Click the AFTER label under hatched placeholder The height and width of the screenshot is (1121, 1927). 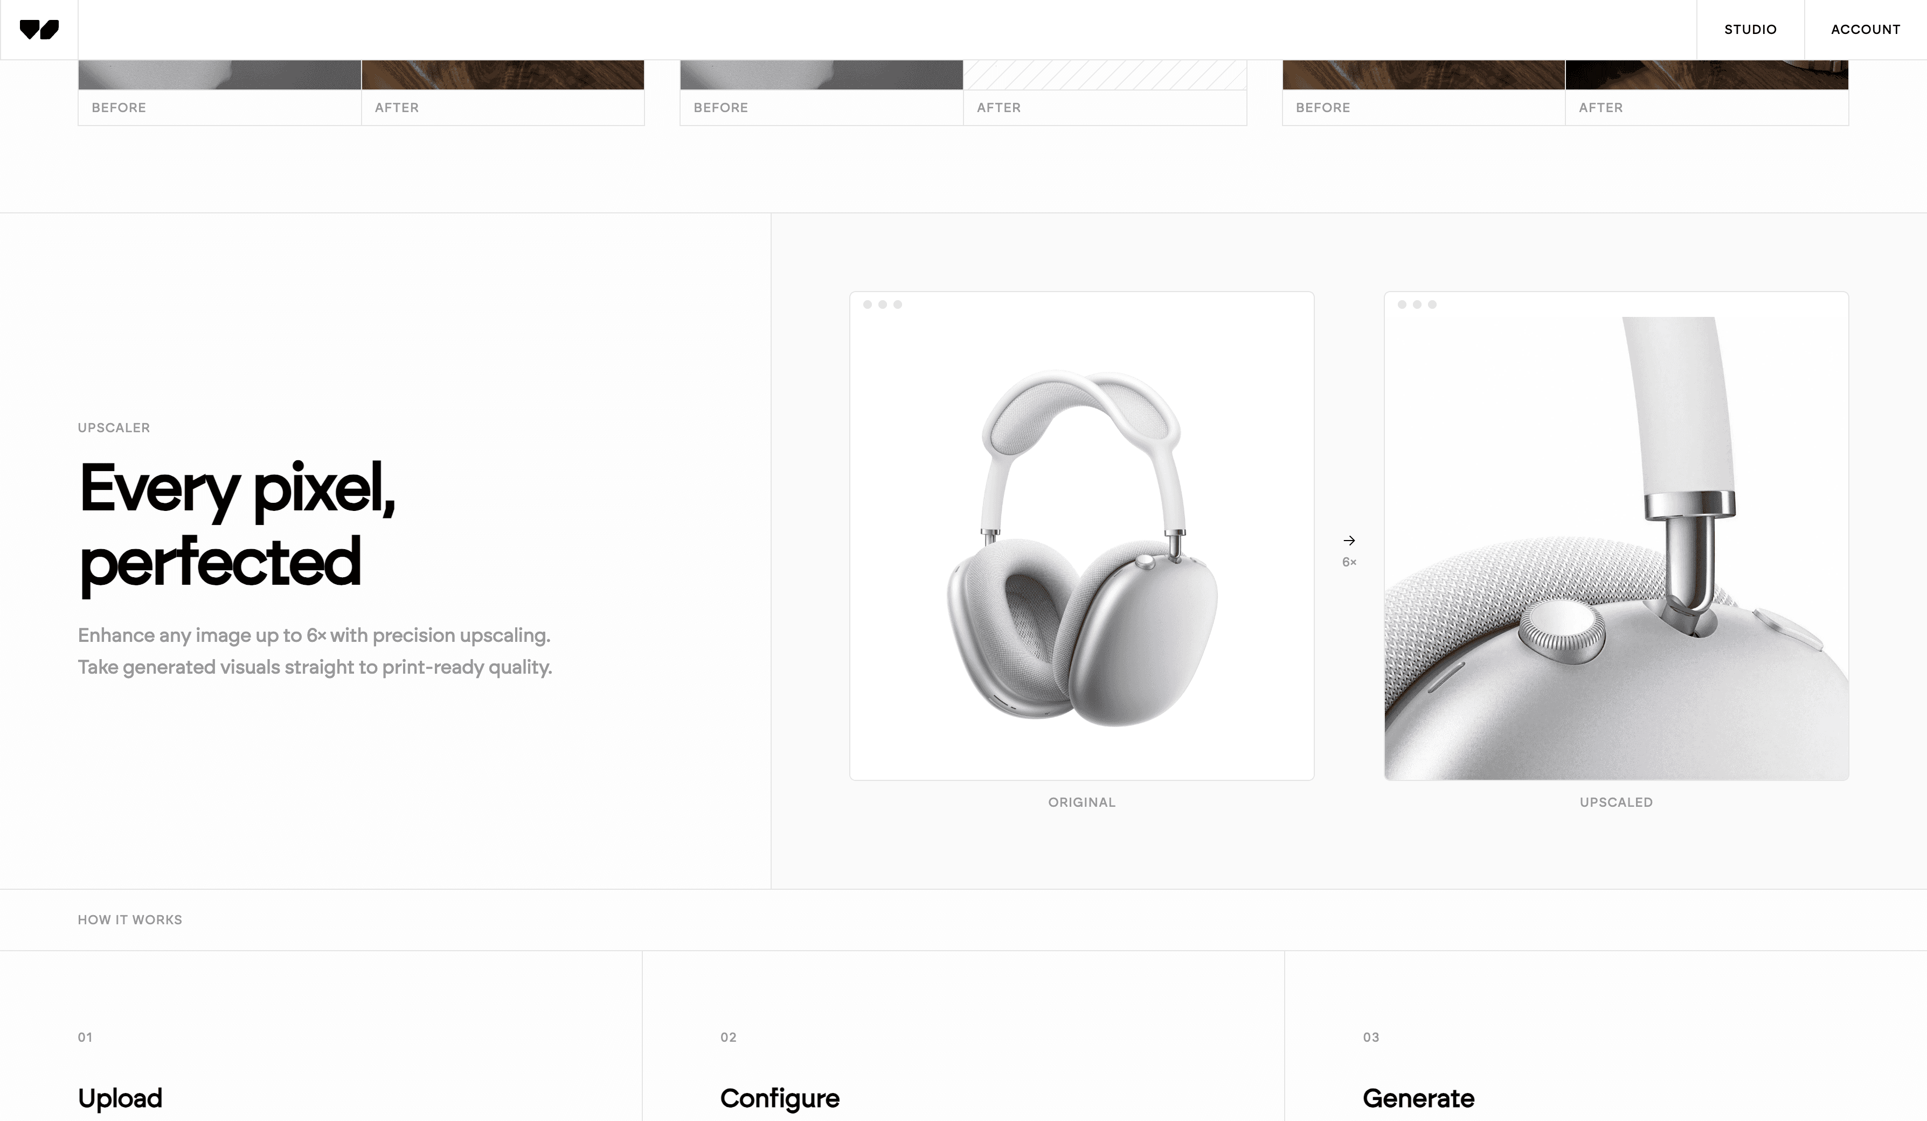click(999, 108)
